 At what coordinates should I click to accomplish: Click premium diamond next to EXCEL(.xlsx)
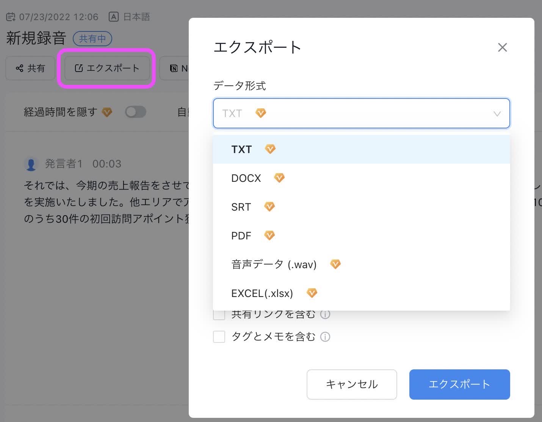(x=312, y=293)
